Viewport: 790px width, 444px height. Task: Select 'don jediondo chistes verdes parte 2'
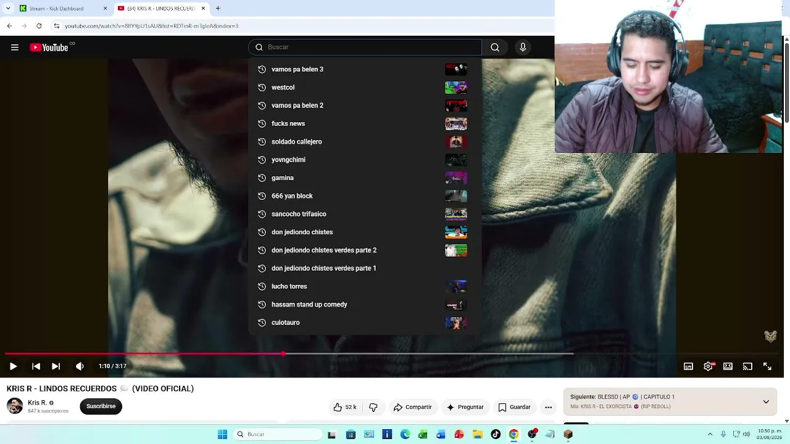(365, 250)
